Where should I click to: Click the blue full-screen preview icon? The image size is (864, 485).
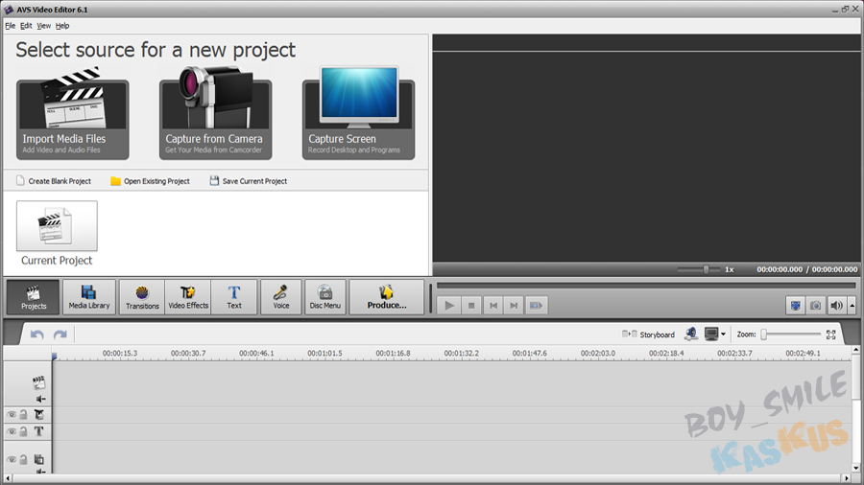[796, 305]
